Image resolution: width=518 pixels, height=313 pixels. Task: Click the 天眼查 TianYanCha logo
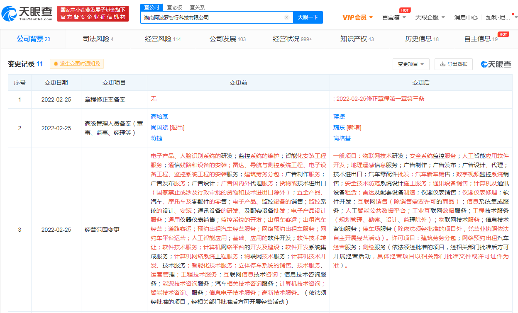(x=27, y=14)
